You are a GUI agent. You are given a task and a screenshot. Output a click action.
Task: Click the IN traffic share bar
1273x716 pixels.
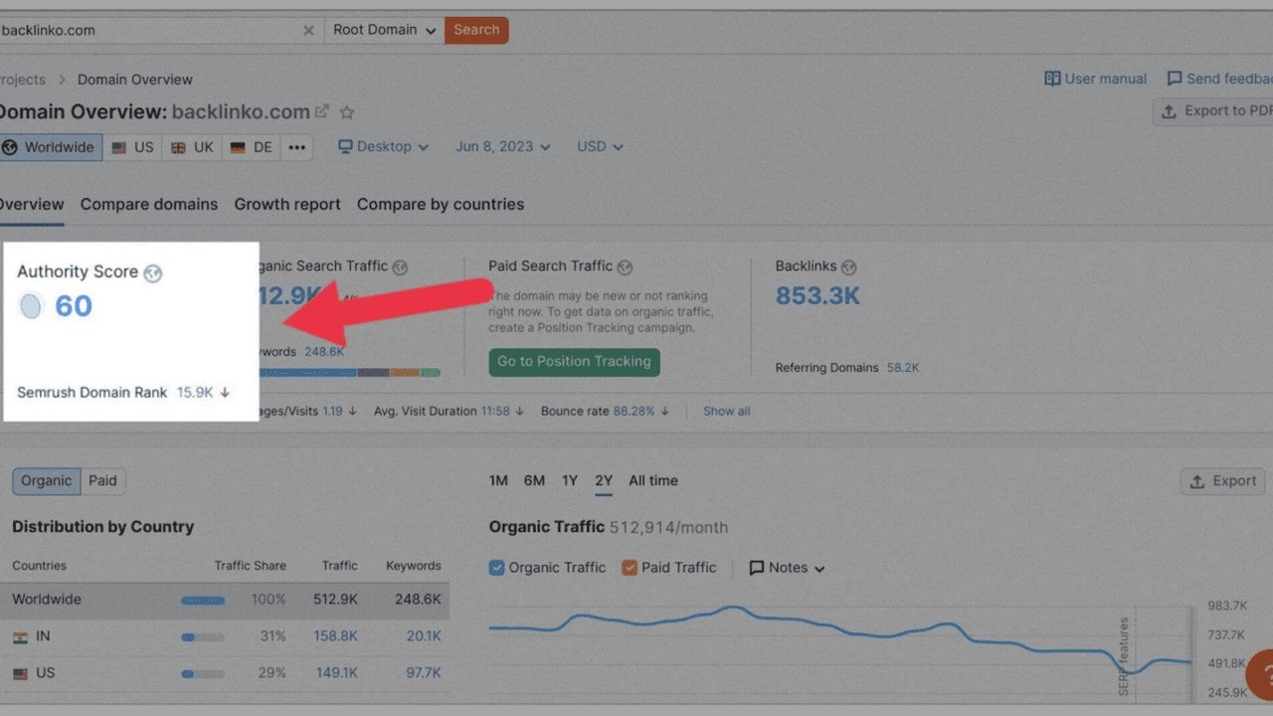(203, 637)
